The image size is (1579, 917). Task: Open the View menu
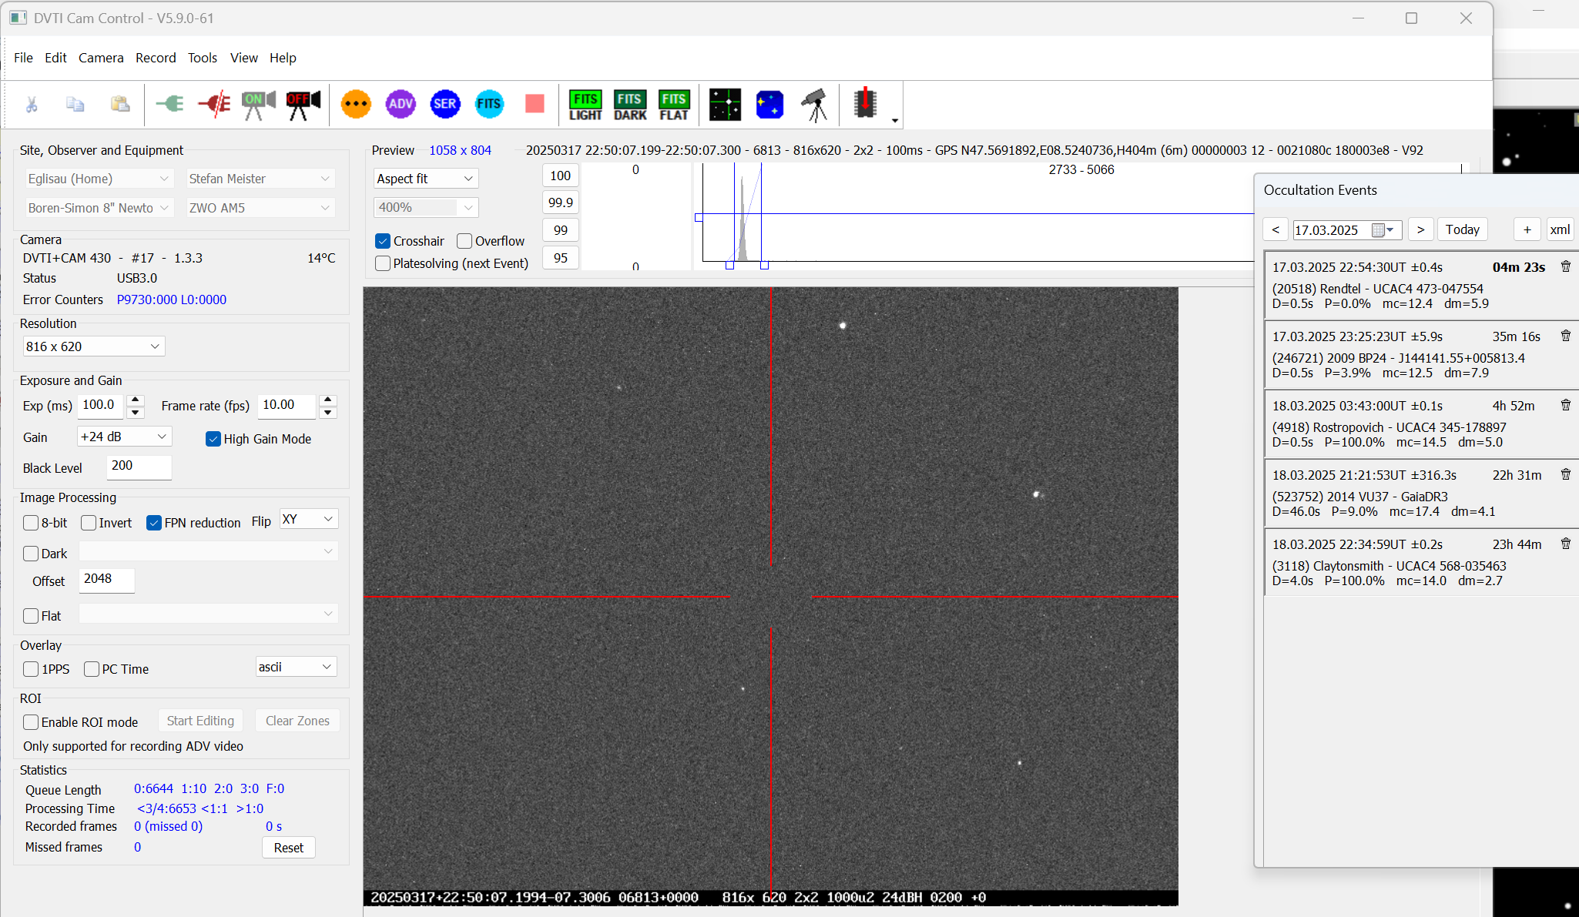[x=243, y=58]
